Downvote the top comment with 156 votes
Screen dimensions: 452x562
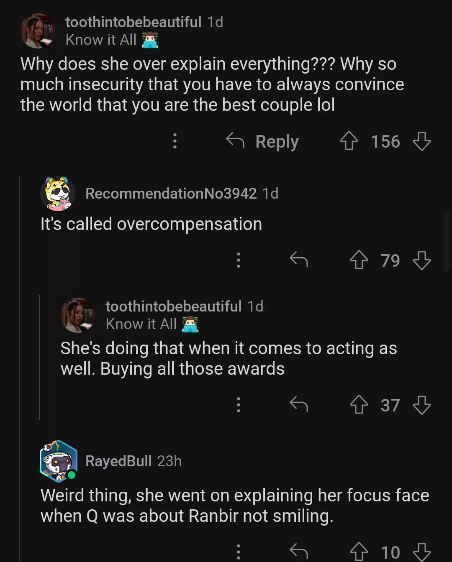coord(421,141)
